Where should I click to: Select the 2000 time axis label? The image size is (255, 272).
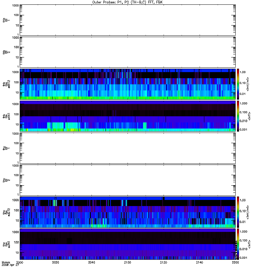coord(20,262)
